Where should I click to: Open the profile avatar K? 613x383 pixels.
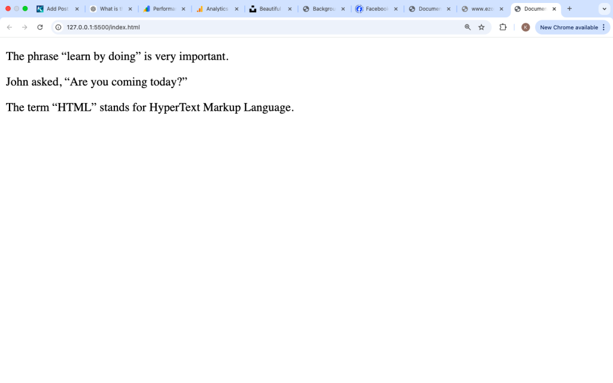526,28
